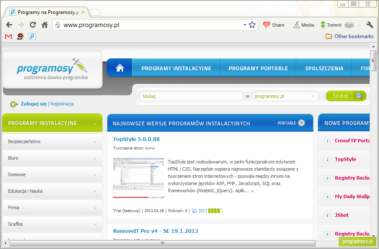Click the Szukaj search text field

coord(191,96)
